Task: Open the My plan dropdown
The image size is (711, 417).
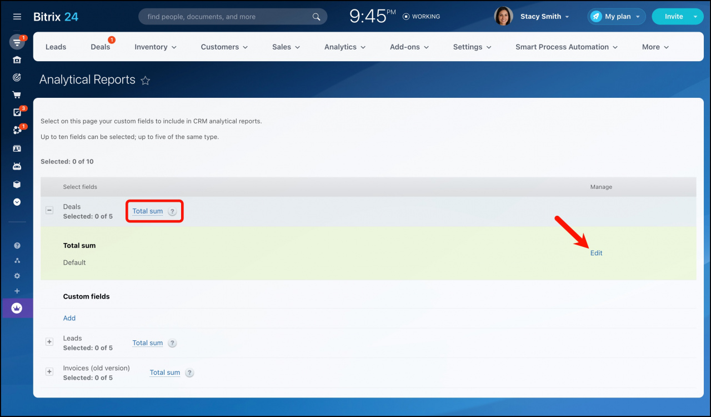Action: pyautogui.click(x=617, y=17)
